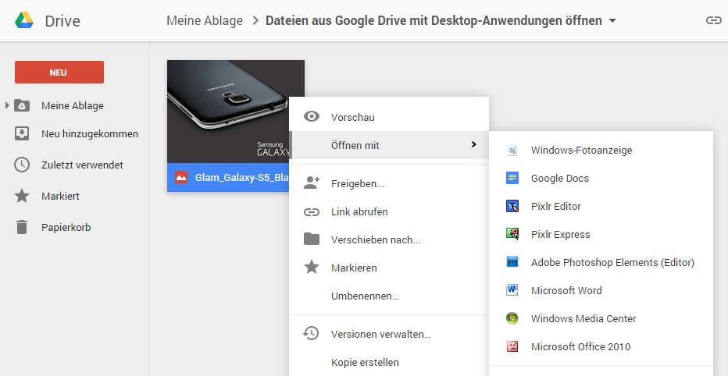The height and width of the screenshot is (376, 728).
Task: Click the Windows Media Center icon
Action: [512, 319]
